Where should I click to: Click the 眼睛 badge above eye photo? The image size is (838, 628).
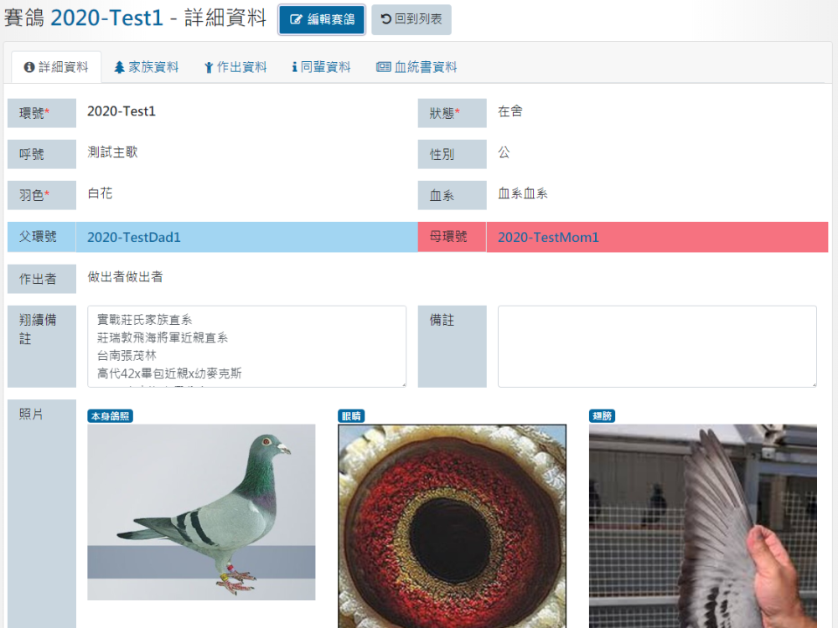point(351,416)
